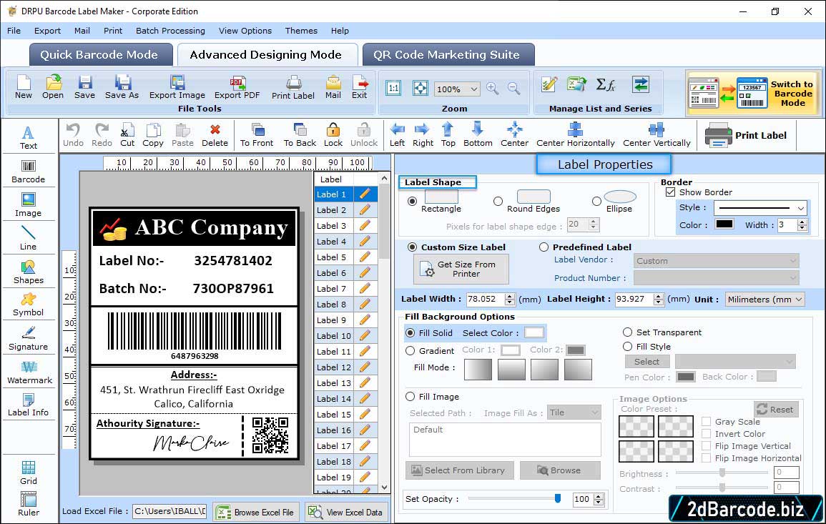Viewport: 826px width, 524px height.
Task: Select the Rectangle label shape
Action: (413, 201)
